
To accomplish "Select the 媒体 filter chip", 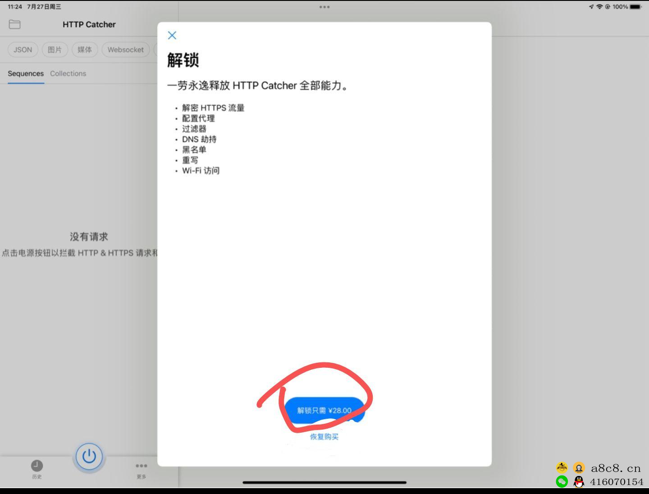I will (84, 50).
